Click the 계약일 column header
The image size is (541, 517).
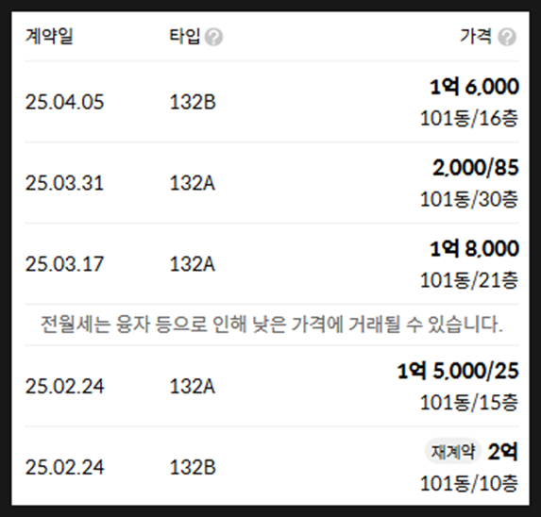(x=49, y=36)
